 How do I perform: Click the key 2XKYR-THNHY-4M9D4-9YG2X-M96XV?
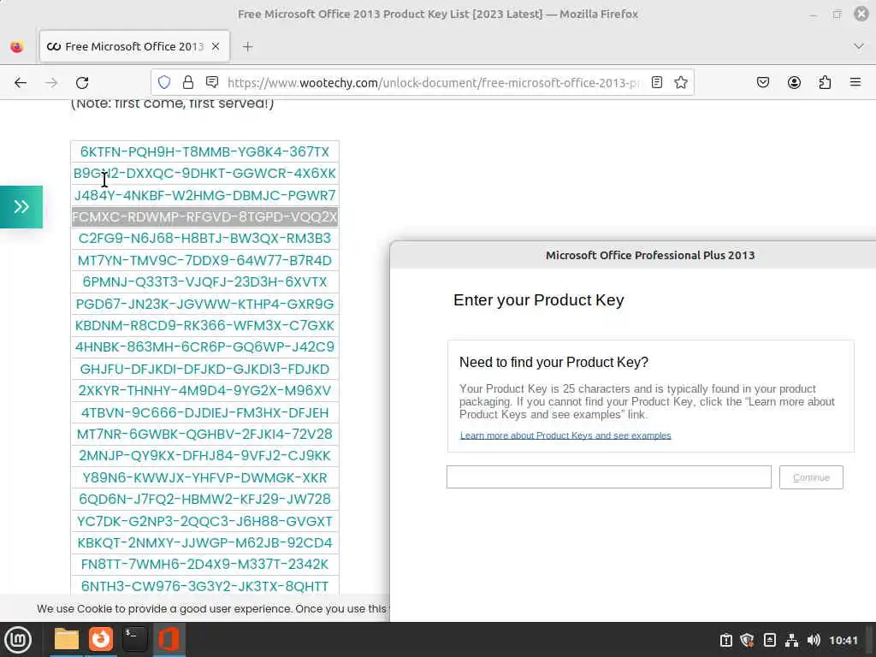[x=204, y=390]
